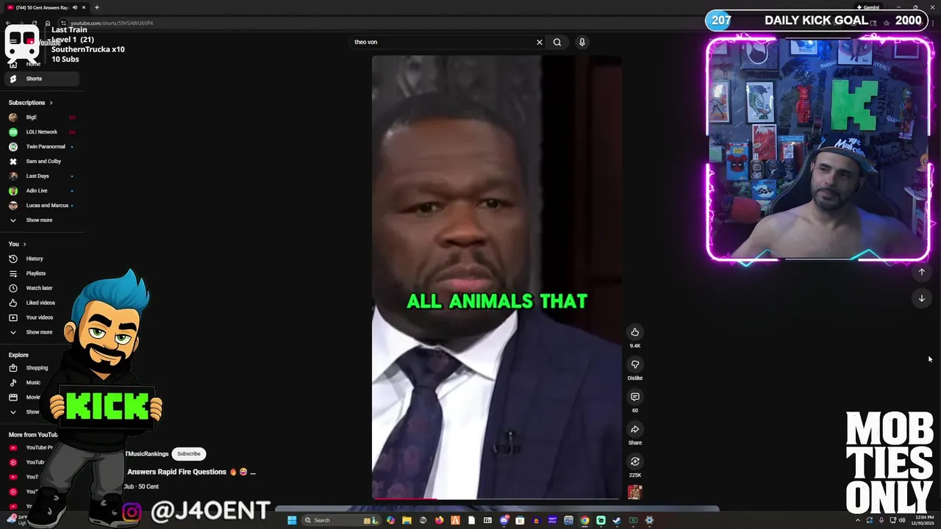The height and width of the screenshot is (529, 941).
Task: Expand Show more chevron under Explore
Action: 12,412
